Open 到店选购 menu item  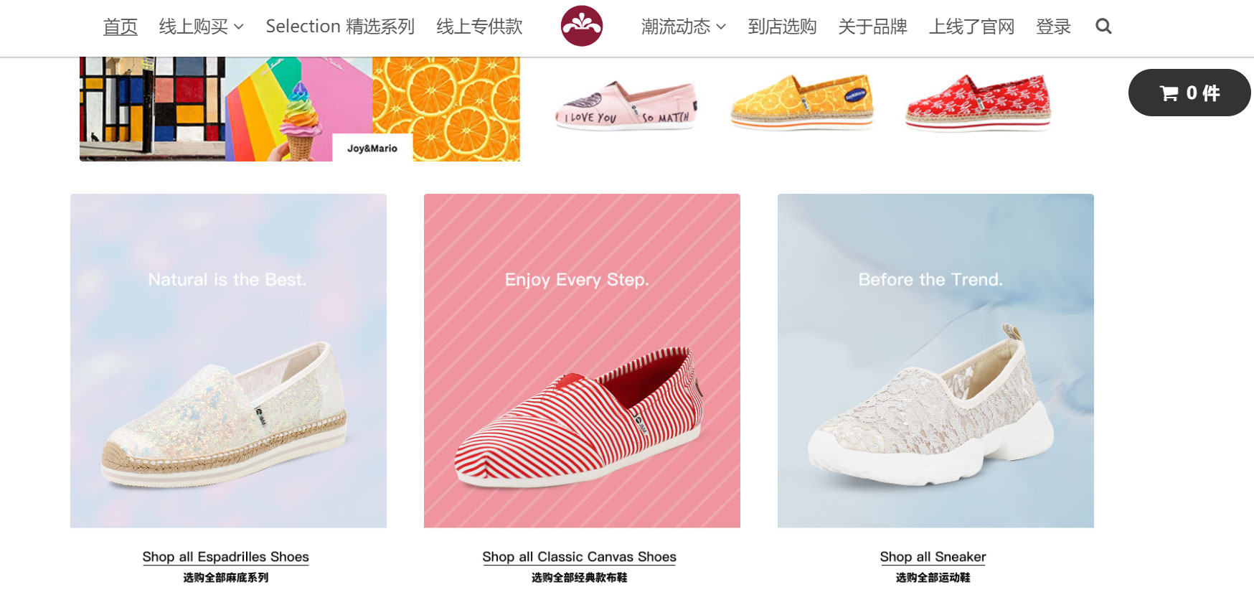(782, 27)
